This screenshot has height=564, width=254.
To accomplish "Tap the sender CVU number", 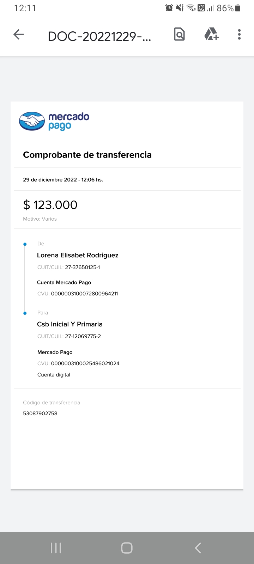I will 84,294.
